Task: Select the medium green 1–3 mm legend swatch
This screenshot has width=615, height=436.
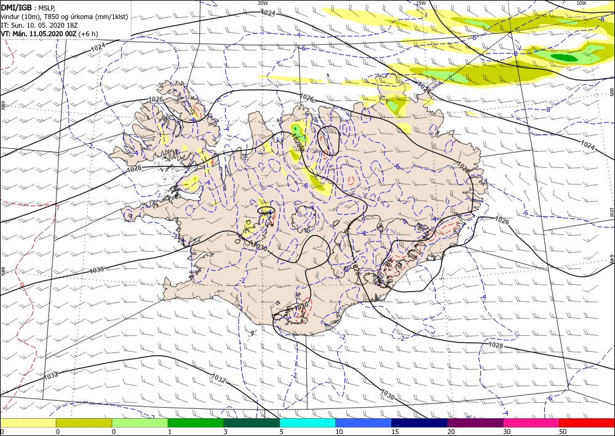Action: [x=196, y=422]
